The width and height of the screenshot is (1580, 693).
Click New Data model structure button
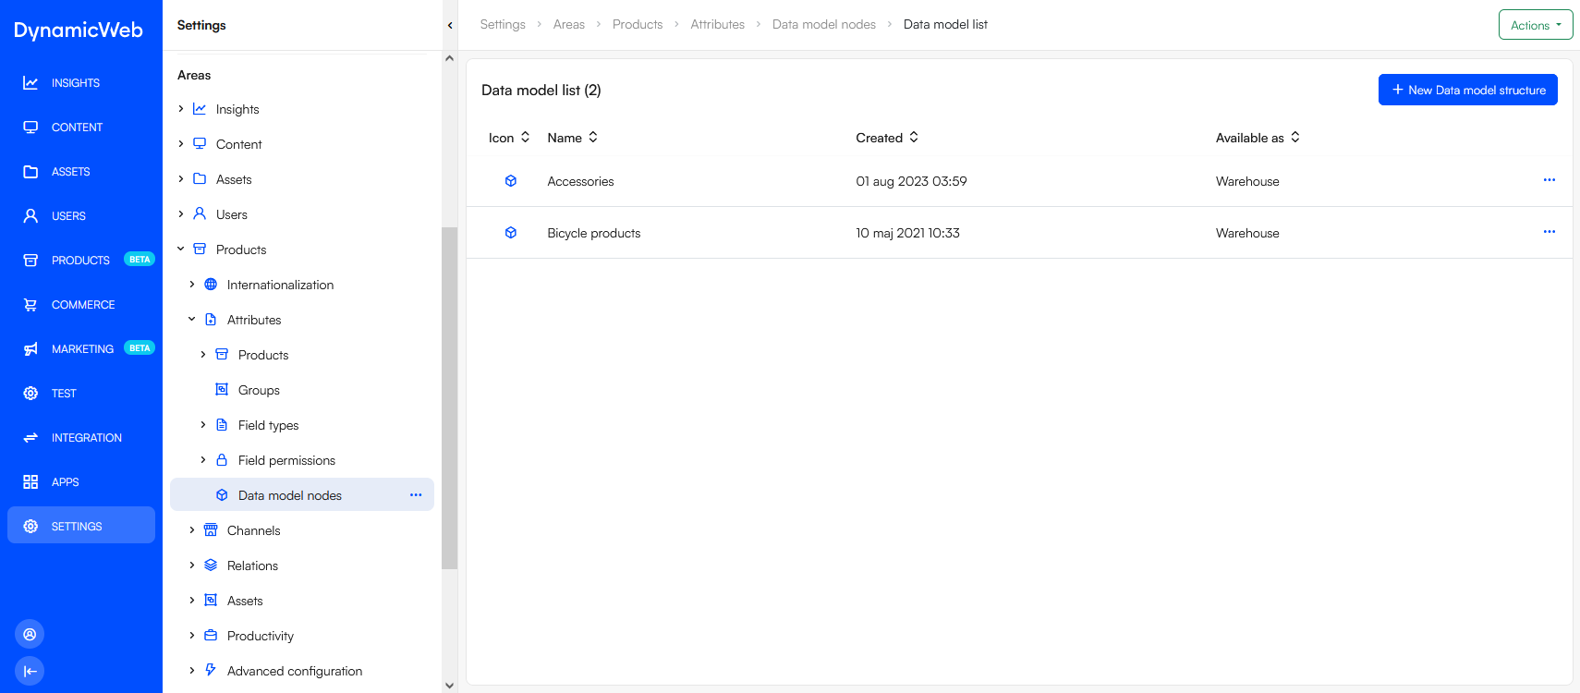tap(1468, 90)
